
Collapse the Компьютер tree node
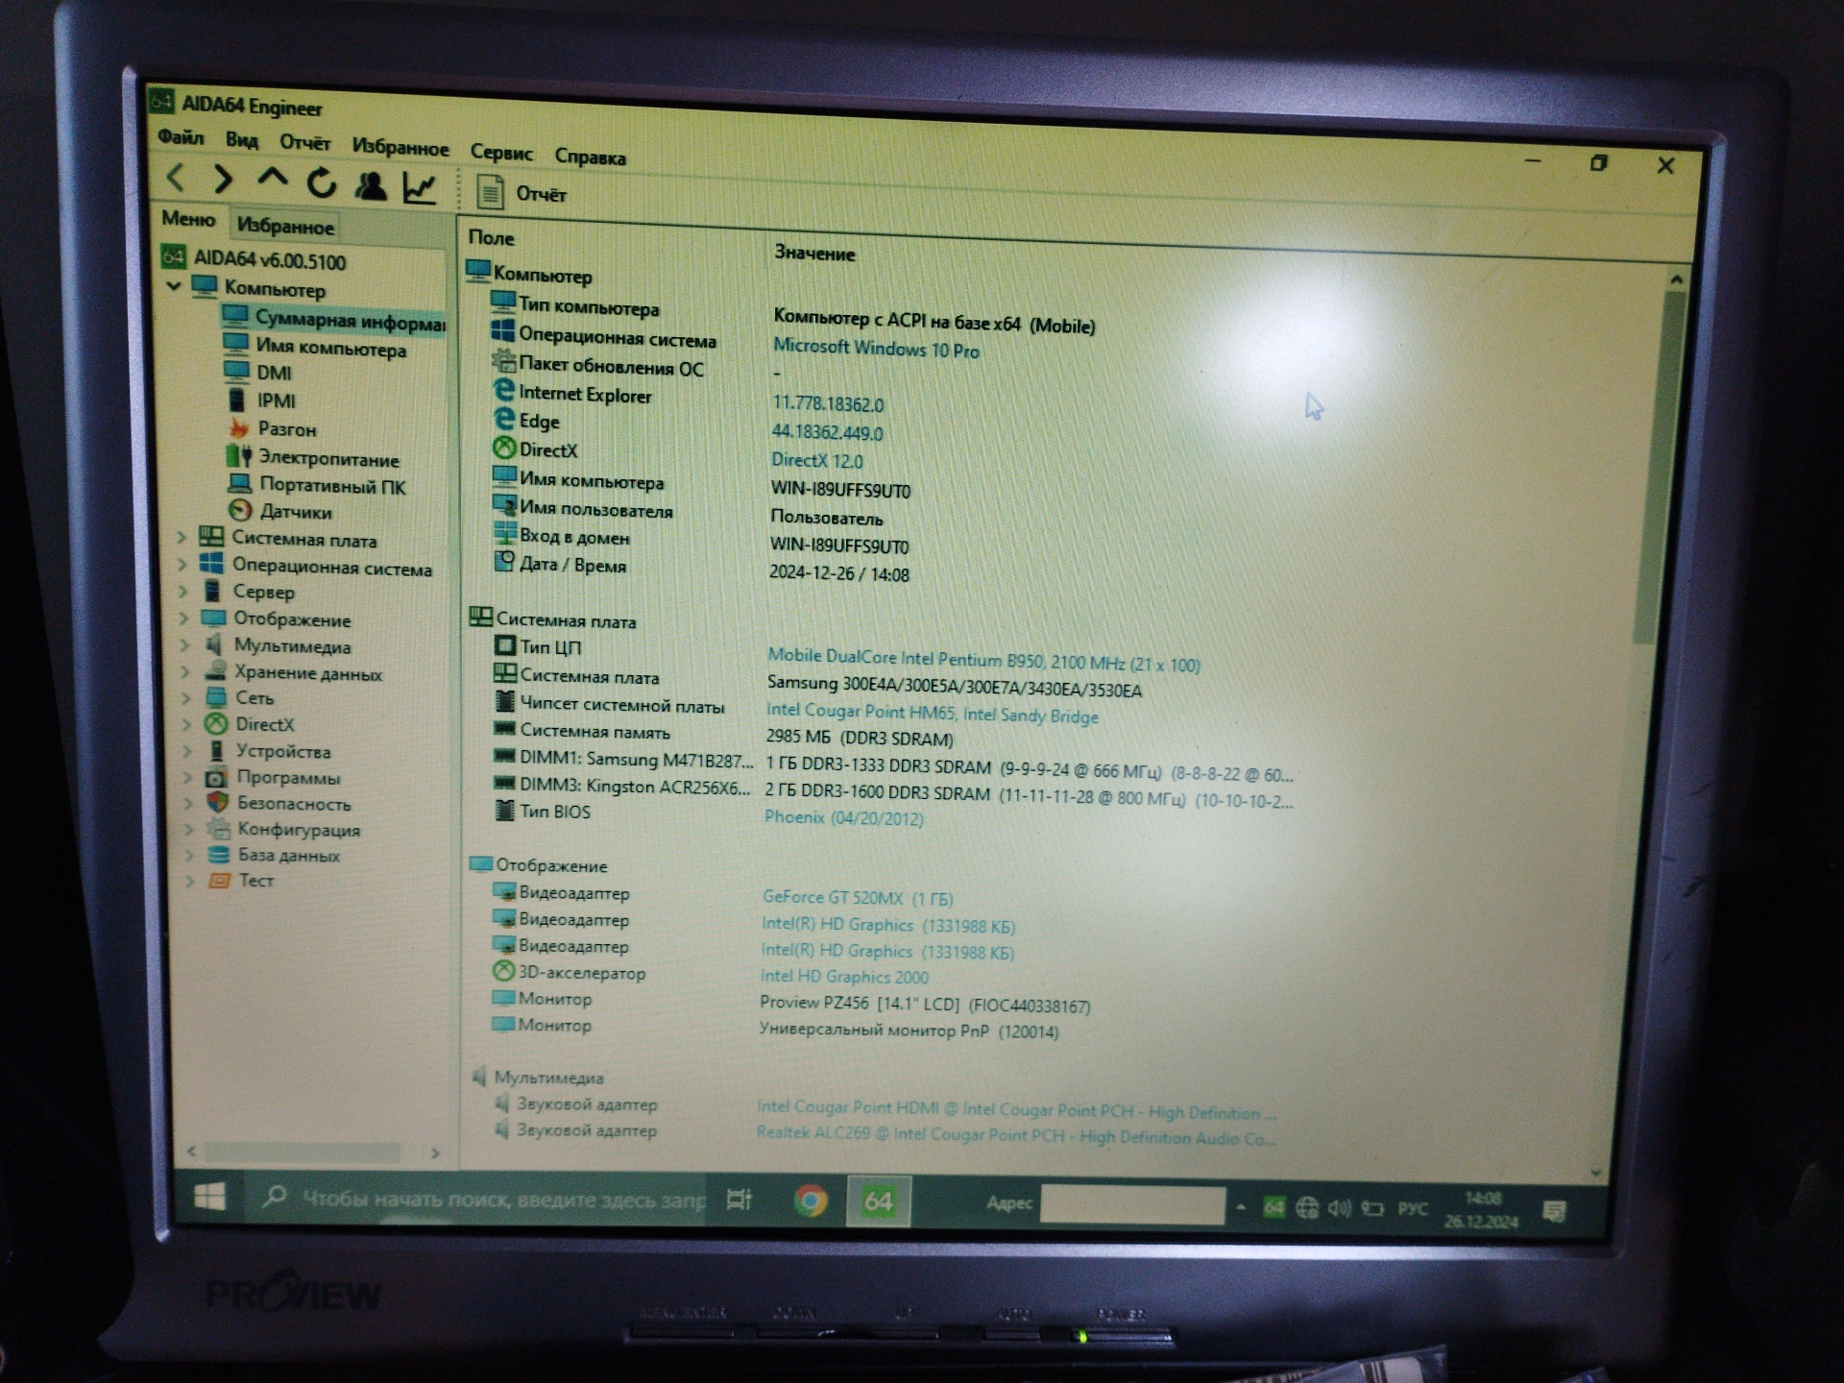click(174, 286)
